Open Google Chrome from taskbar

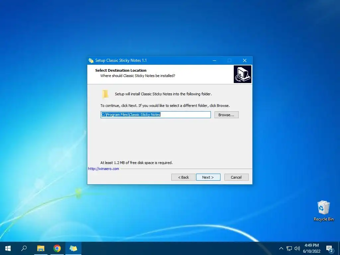57,248
